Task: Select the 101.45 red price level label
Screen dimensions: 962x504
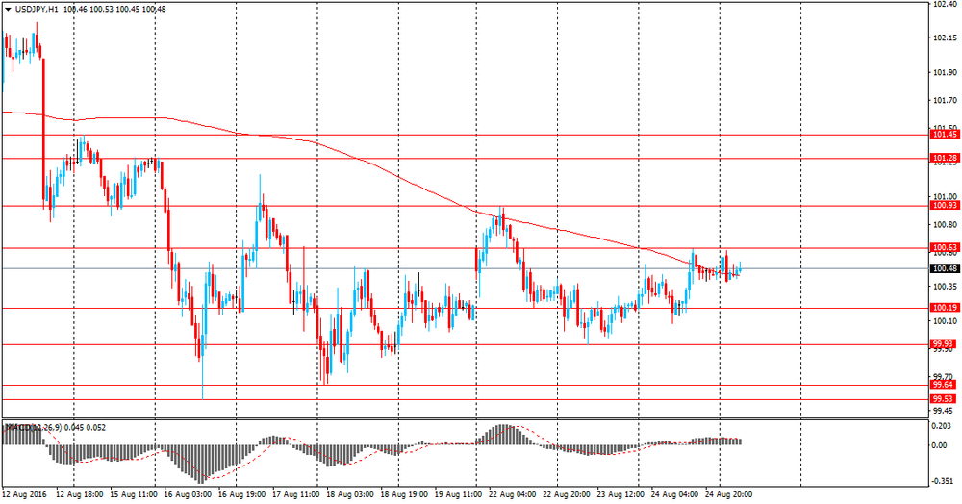Action: click(x=945, y=135)
